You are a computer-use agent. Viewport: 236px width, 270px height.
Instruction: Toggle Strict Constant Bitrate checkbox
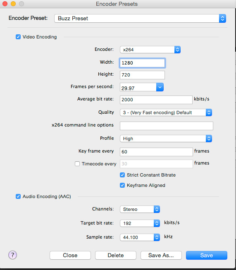[x=122, y=175]
